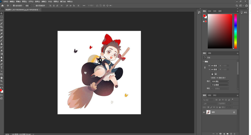Click the Delete layer trash icon
The height and width of the screenshot is (135, 251).
pyautogui.click(x=235, y=134)
